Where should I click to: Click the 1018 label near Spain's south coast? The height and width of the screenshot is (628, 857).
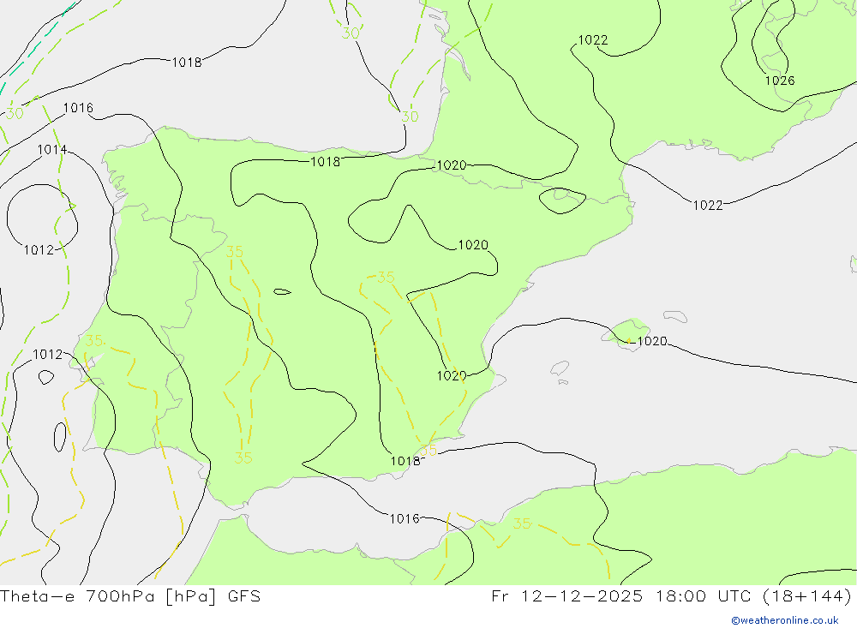tap(405, 461)
